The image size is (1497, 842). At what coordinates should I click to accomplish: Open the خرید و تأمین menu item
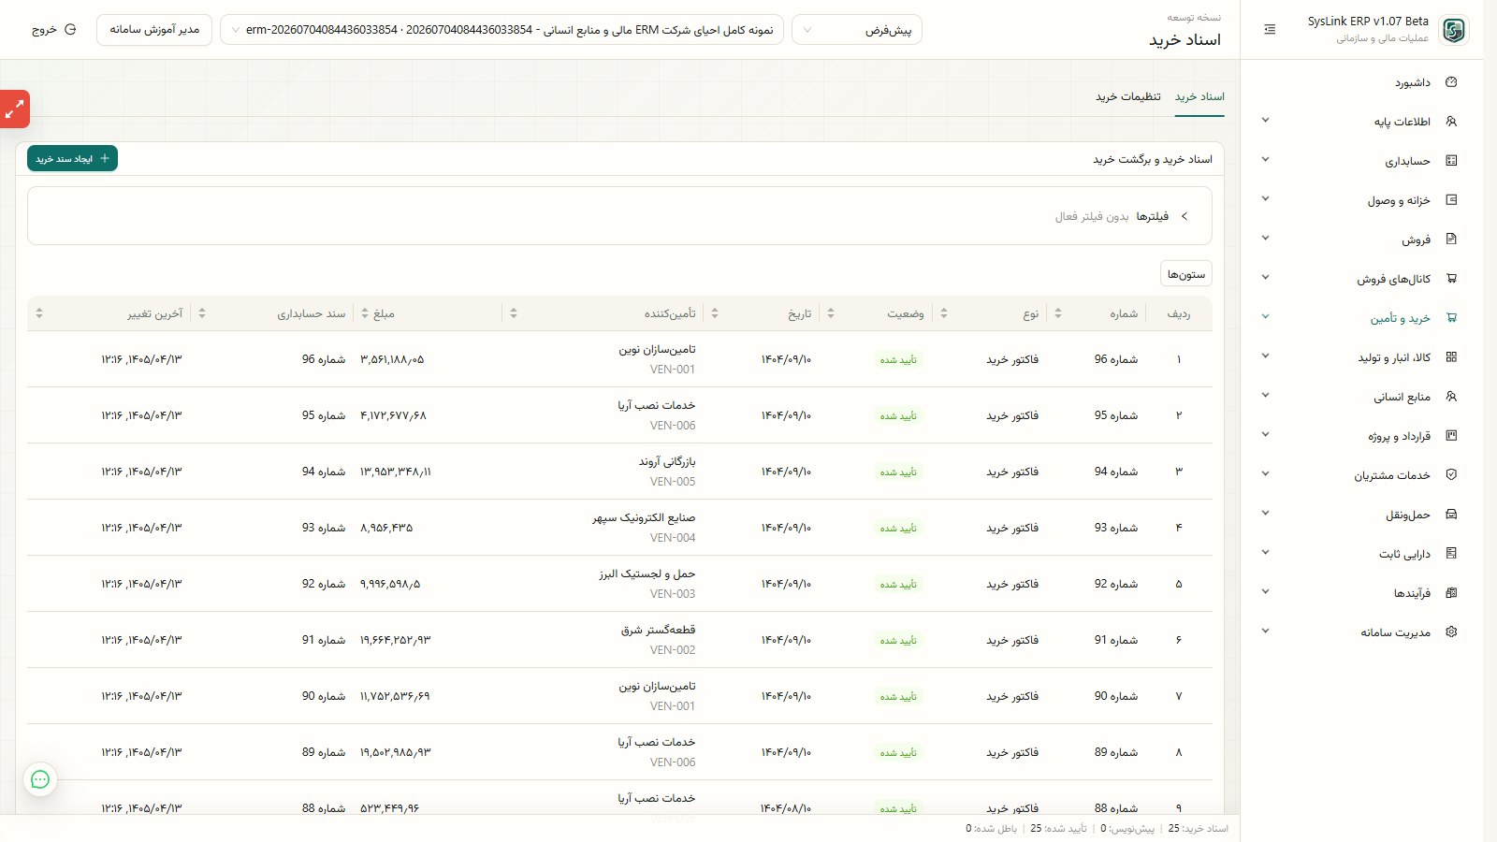1361,318
